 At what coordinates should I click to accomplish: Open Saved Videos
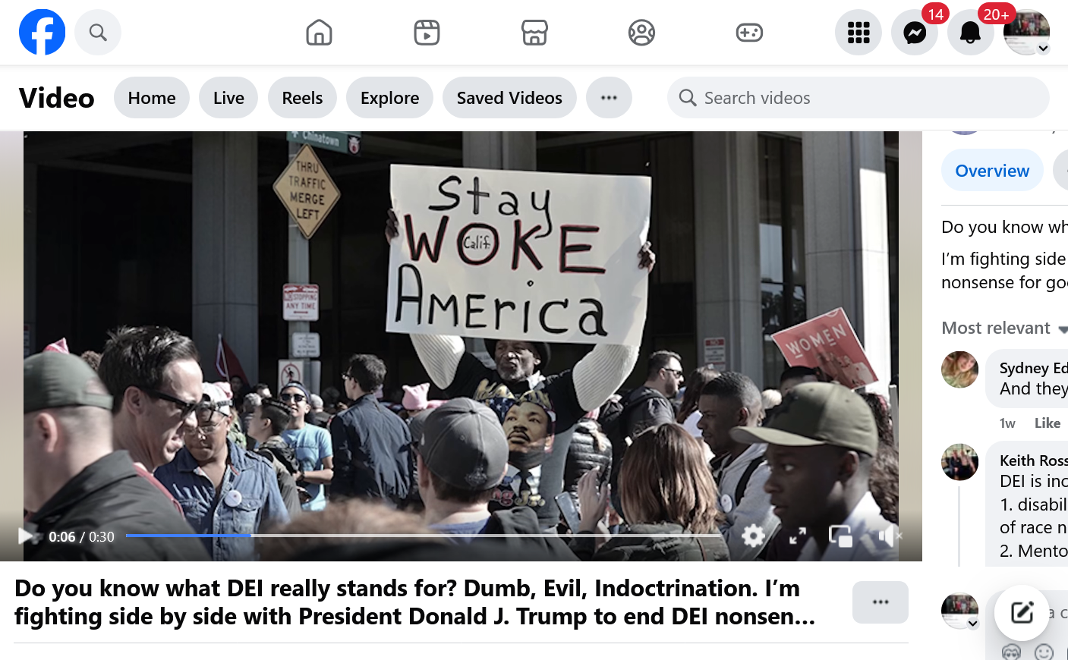[509, 98]
